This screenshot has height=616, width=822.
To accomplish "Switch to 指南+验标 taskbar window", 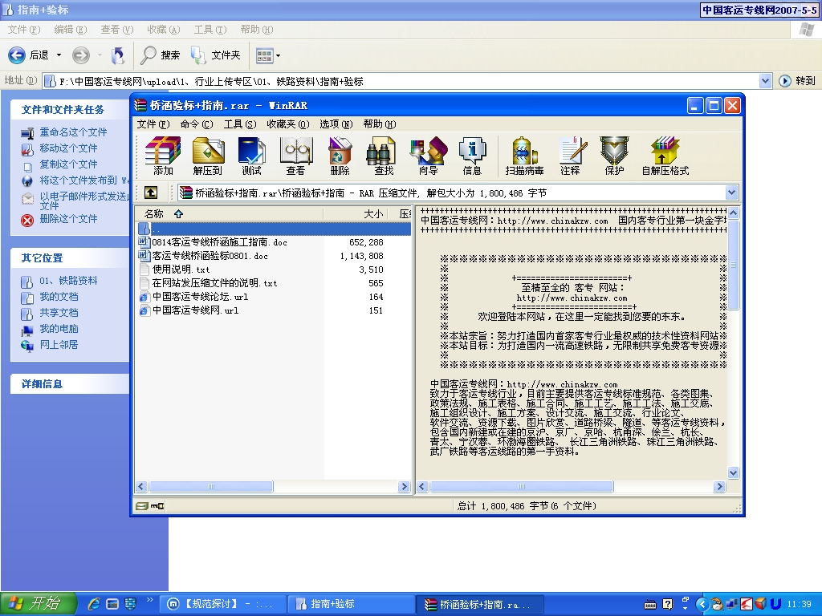I will (x=350, y=604).
